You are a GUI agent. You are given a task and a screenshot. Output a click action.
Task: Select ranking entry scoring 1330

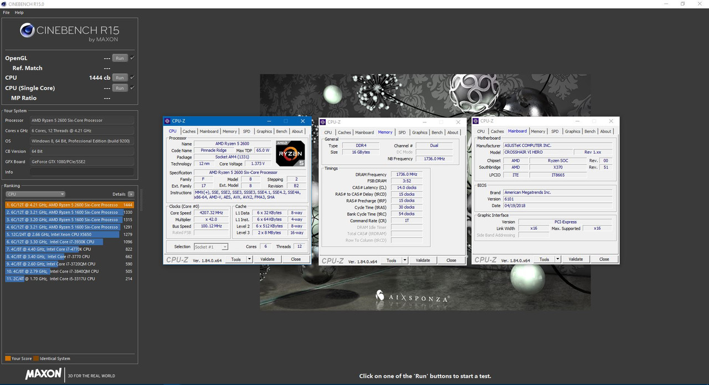(x=70, y=212)
